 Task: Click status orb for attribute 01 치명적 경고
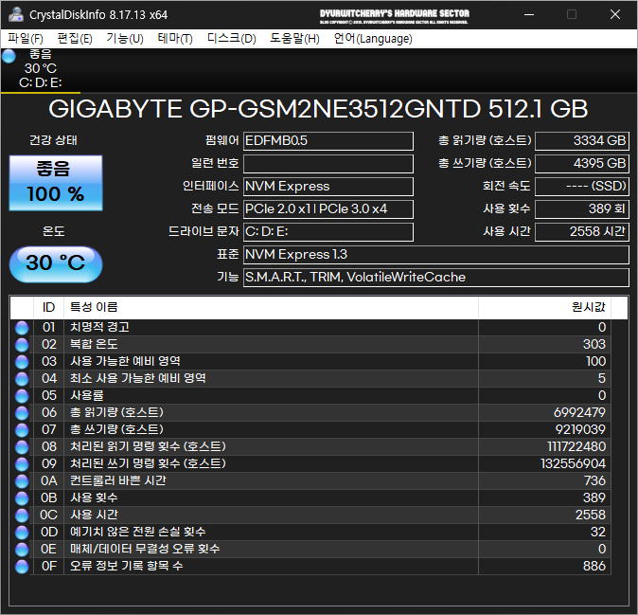pos(22,328)
